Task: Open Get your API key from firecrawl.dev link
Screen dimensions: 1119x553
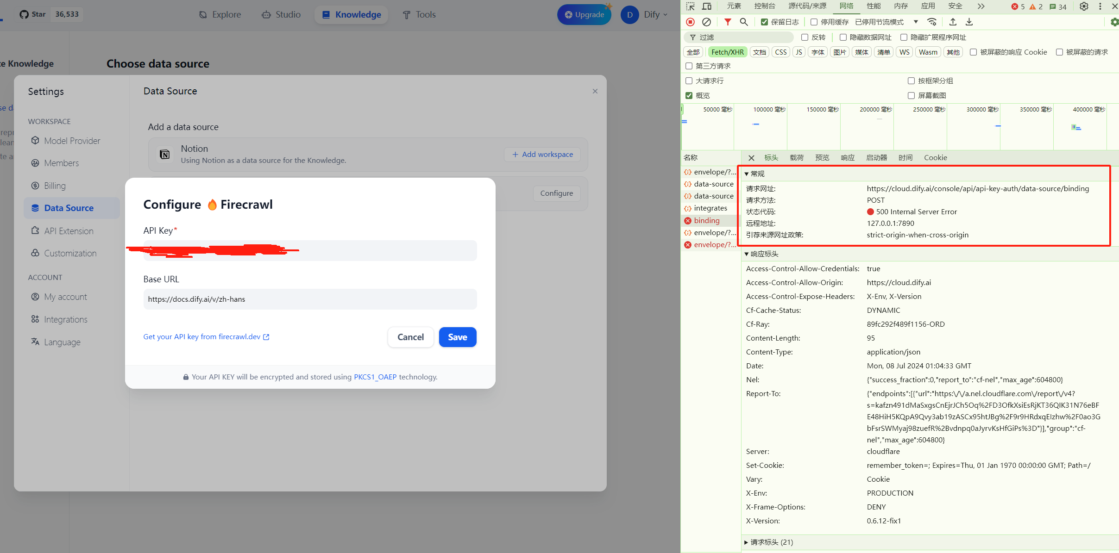Action: point(206,336)
